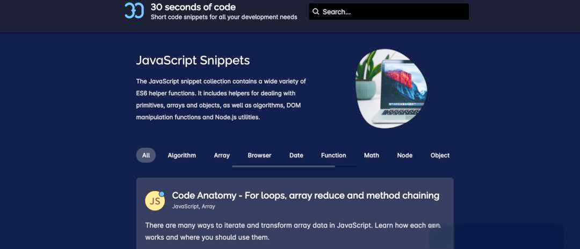Image resolution: width=580 pixels, height=249 pixels.
Task: Filter by the Math tag
Action: point(372,155)
